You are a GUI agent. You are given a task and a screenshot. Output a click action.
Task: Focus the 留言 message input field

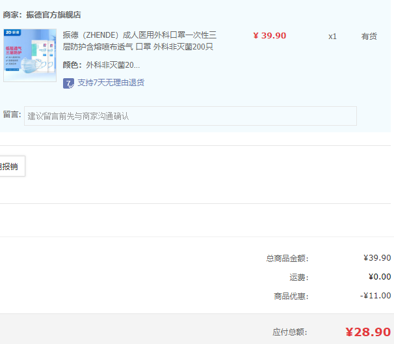click(x=190, y=116)
